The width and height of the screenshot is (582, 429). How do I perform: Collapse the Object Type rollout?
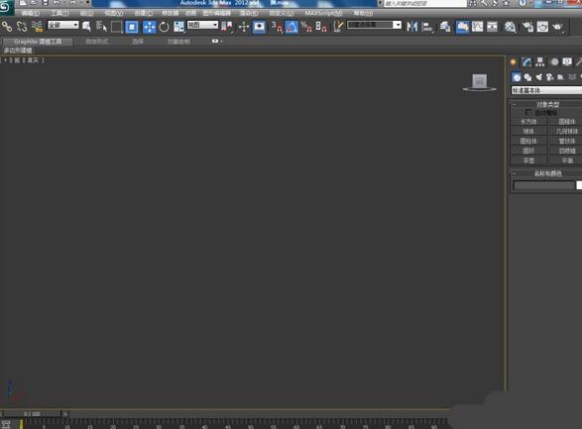coord(547,105)
